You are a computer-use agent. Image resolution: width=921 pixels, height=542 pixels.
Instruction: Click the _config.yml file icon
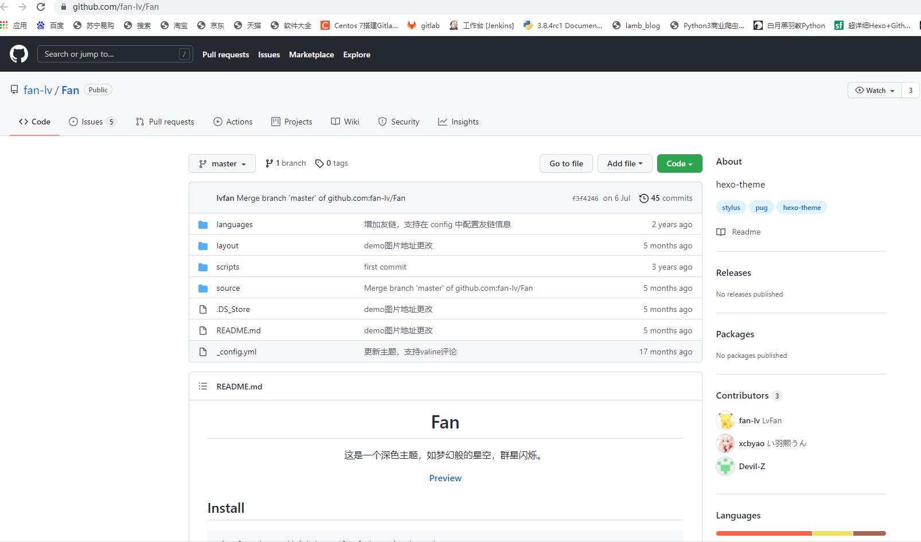click(x=203, y=352)
